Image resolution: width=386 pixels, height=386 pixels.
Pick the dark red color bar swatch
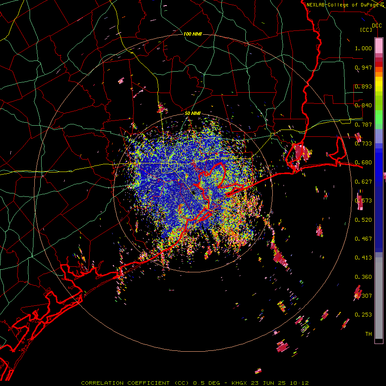[x=379, y=64]
